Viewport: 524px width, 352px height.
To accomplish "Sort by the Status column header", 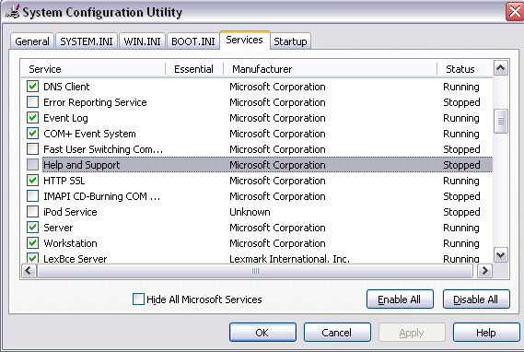I will (x=464, y=69).
